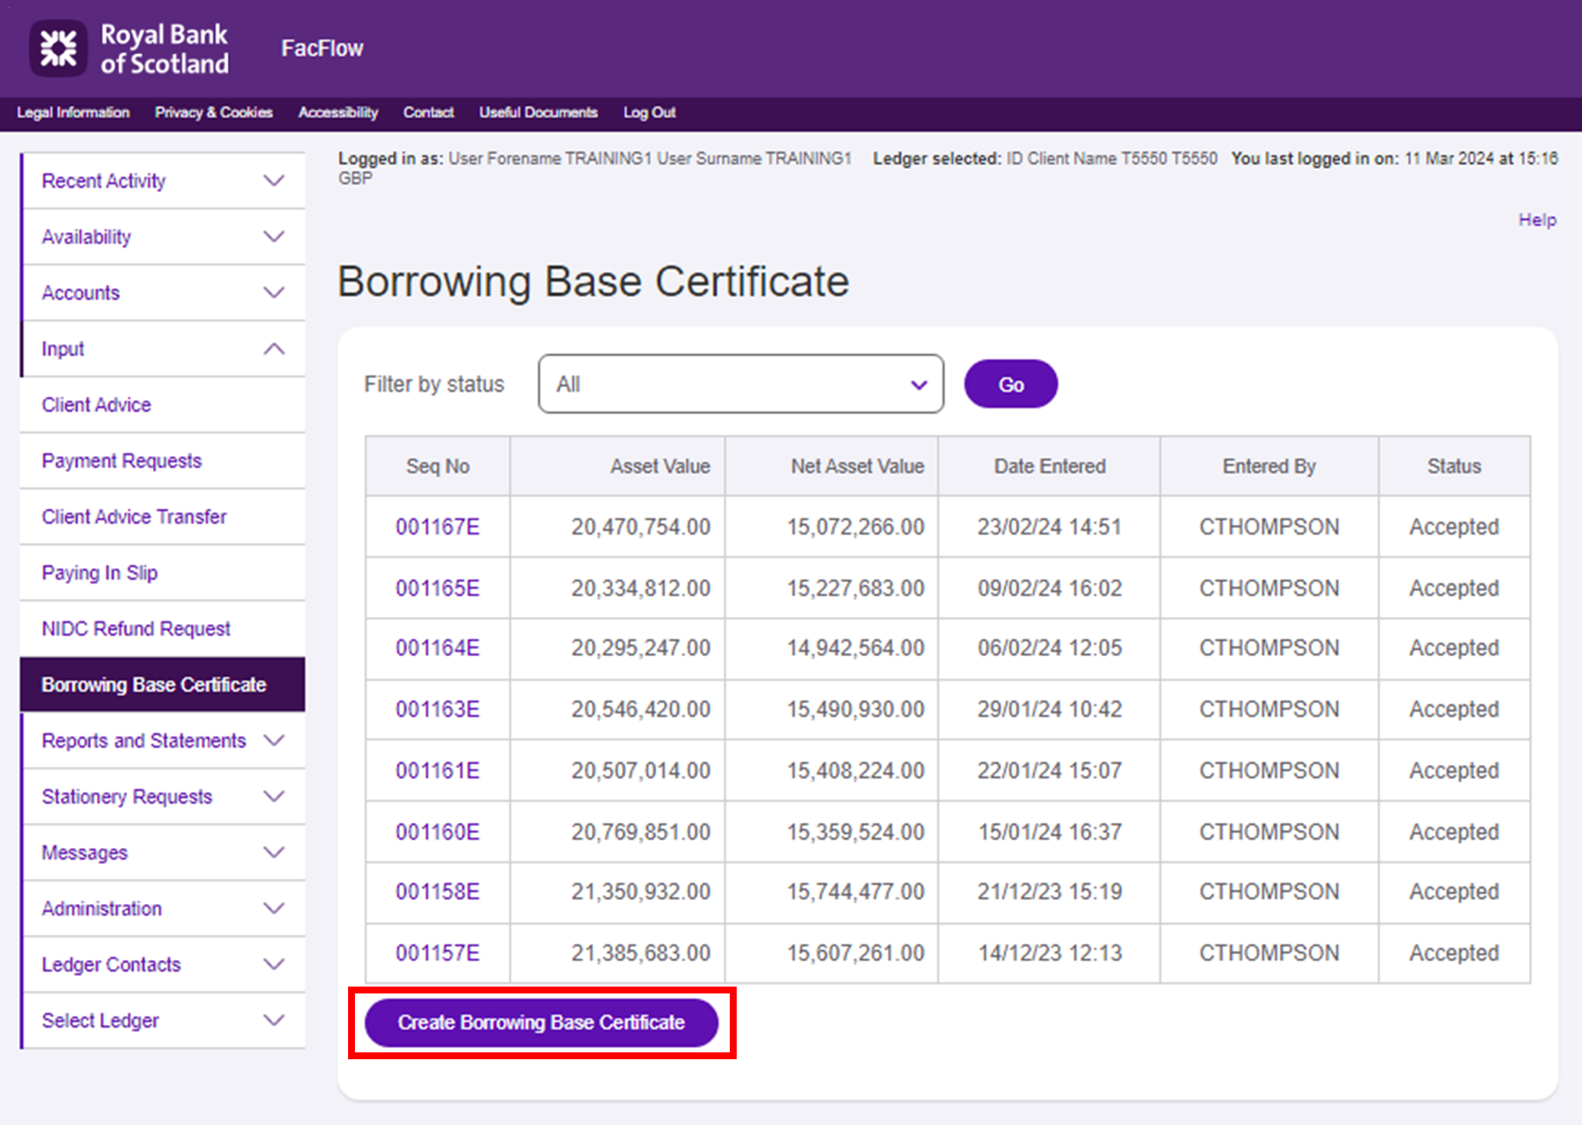Image resolution: width=1582 pixels, height=1125 pixels.
Task: Open Payment Requests in sidebar
Action: point(122,461)
